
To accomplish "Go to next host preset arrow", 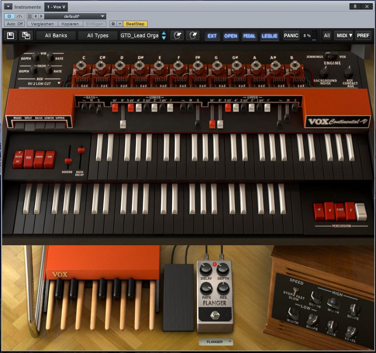I will [x=41, y=16].
